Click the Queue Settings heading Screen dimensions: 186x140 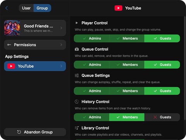[x=96, y=75]
